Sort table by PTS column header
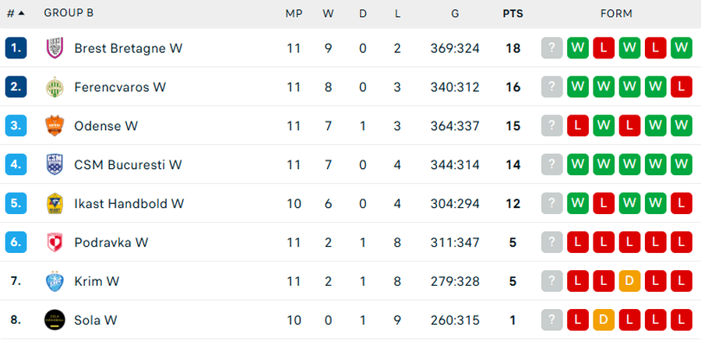This screenshot has height=341, width=701. 513,13
